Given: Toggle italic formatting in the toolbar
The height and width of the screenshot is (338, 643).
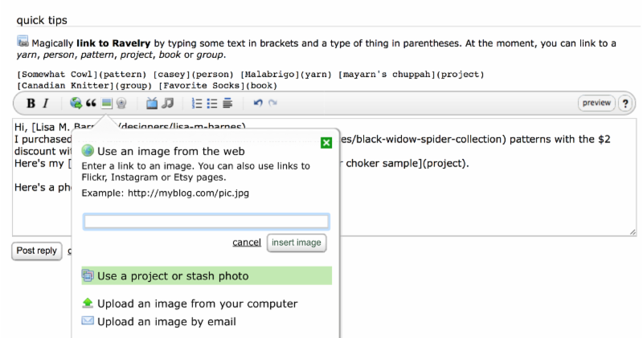Looking at the screenshot, I should tap(46, 103).
